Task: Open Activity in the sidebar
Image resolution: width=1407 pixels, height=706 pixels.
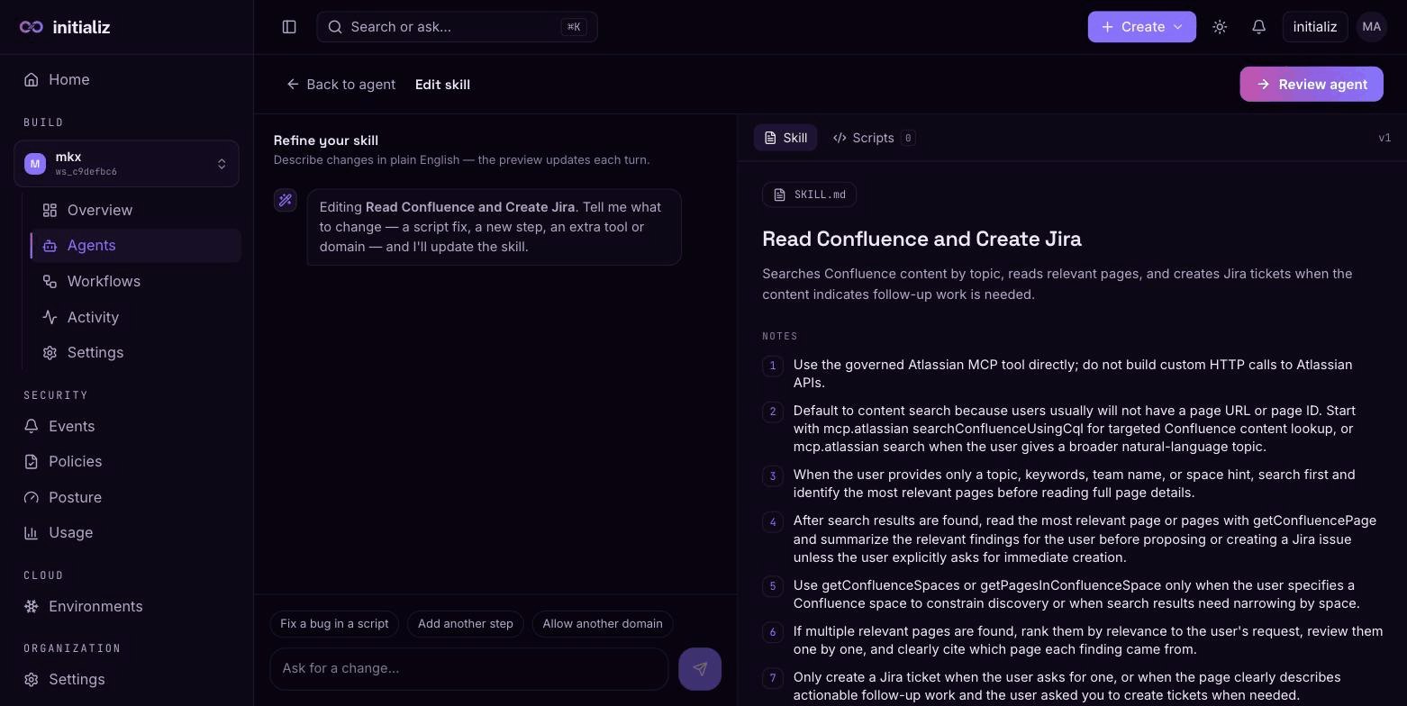Action: [x=135, y=317]
